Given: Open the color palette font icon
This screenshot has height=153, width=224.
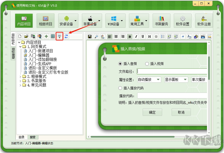Looking at the screenshot, I should tap(196, 37).
